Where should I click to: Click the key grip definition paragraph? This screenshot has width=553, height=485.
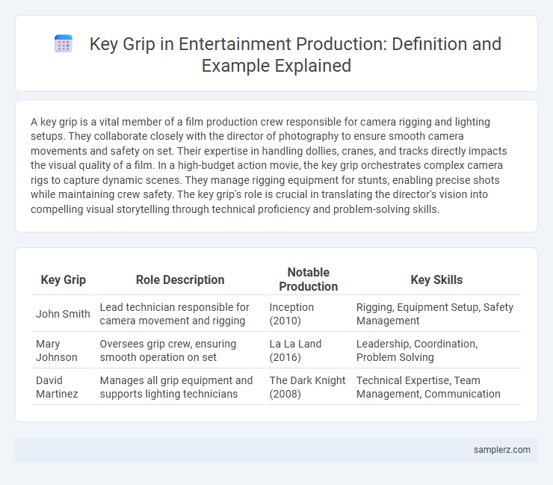coord(269,165)
